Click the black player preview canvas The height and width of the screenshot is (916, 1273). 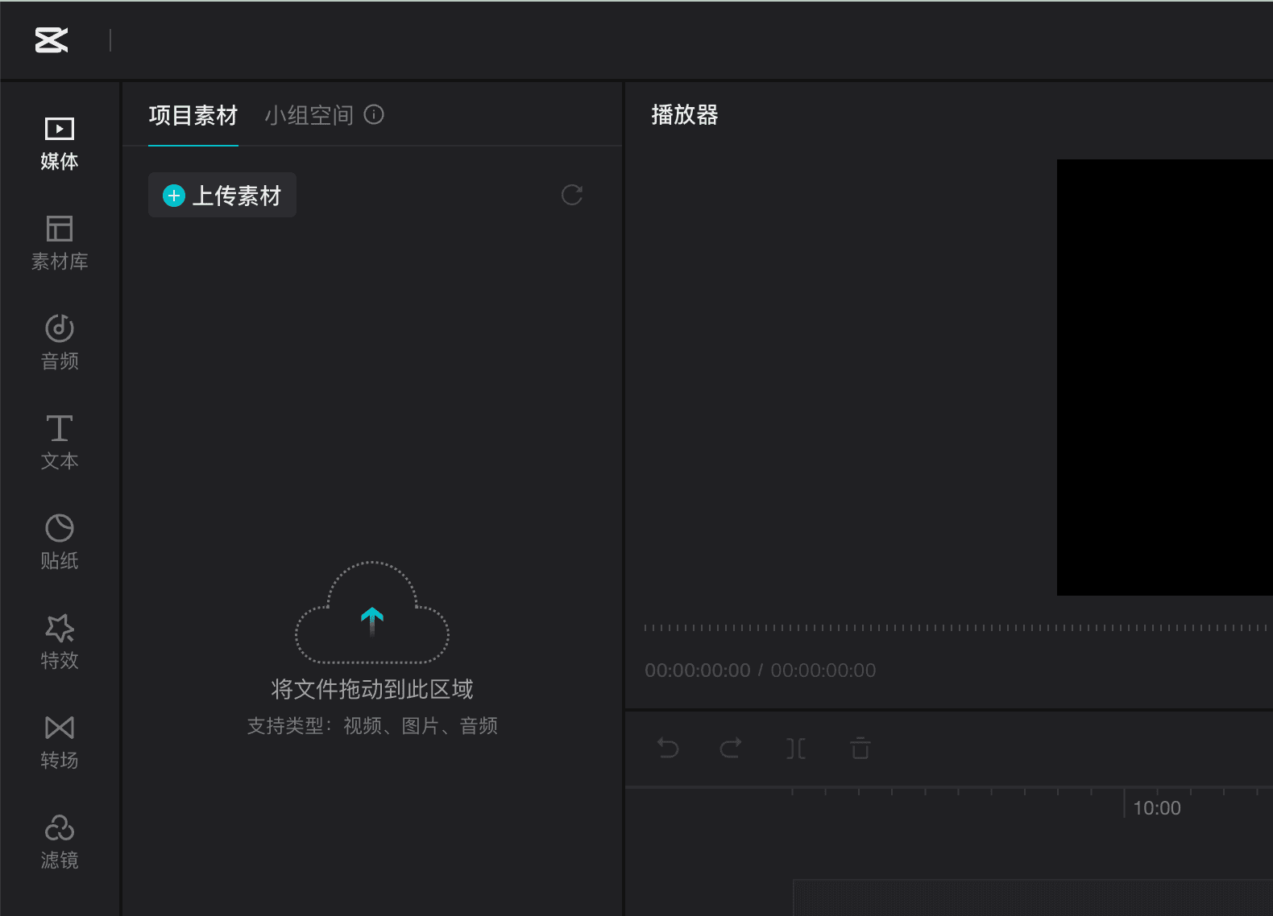[1165, 378]
